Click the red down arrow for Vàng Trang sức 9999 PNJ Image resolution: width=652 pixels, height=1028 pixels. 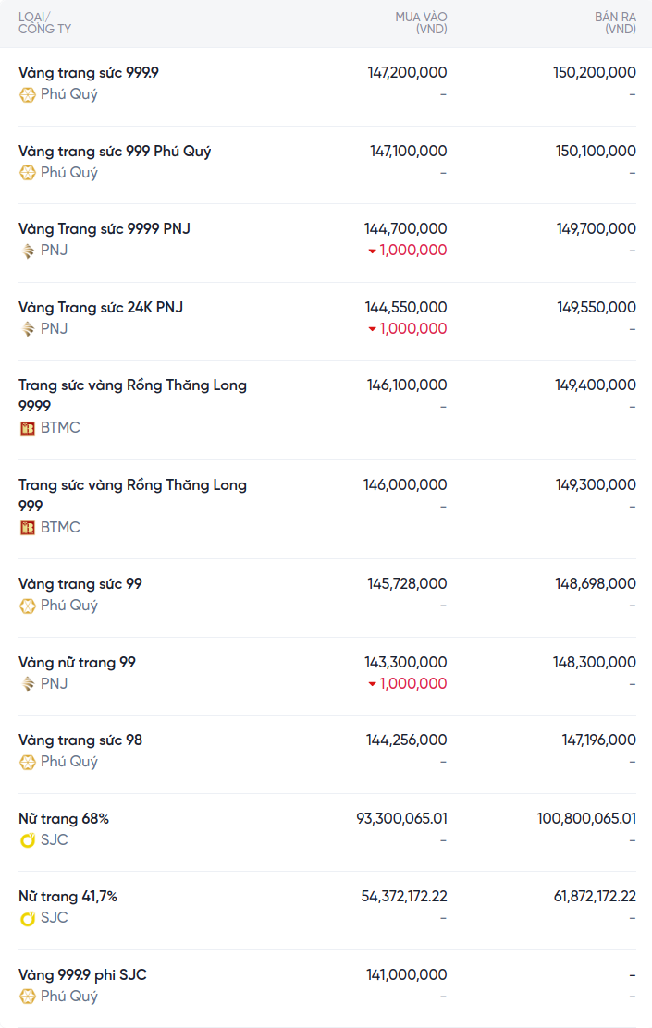[372, 251]
